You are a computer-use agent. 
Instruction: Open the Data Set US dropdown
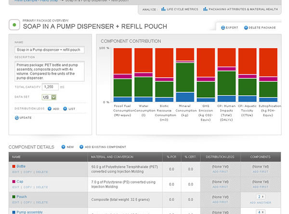[49, 97]
